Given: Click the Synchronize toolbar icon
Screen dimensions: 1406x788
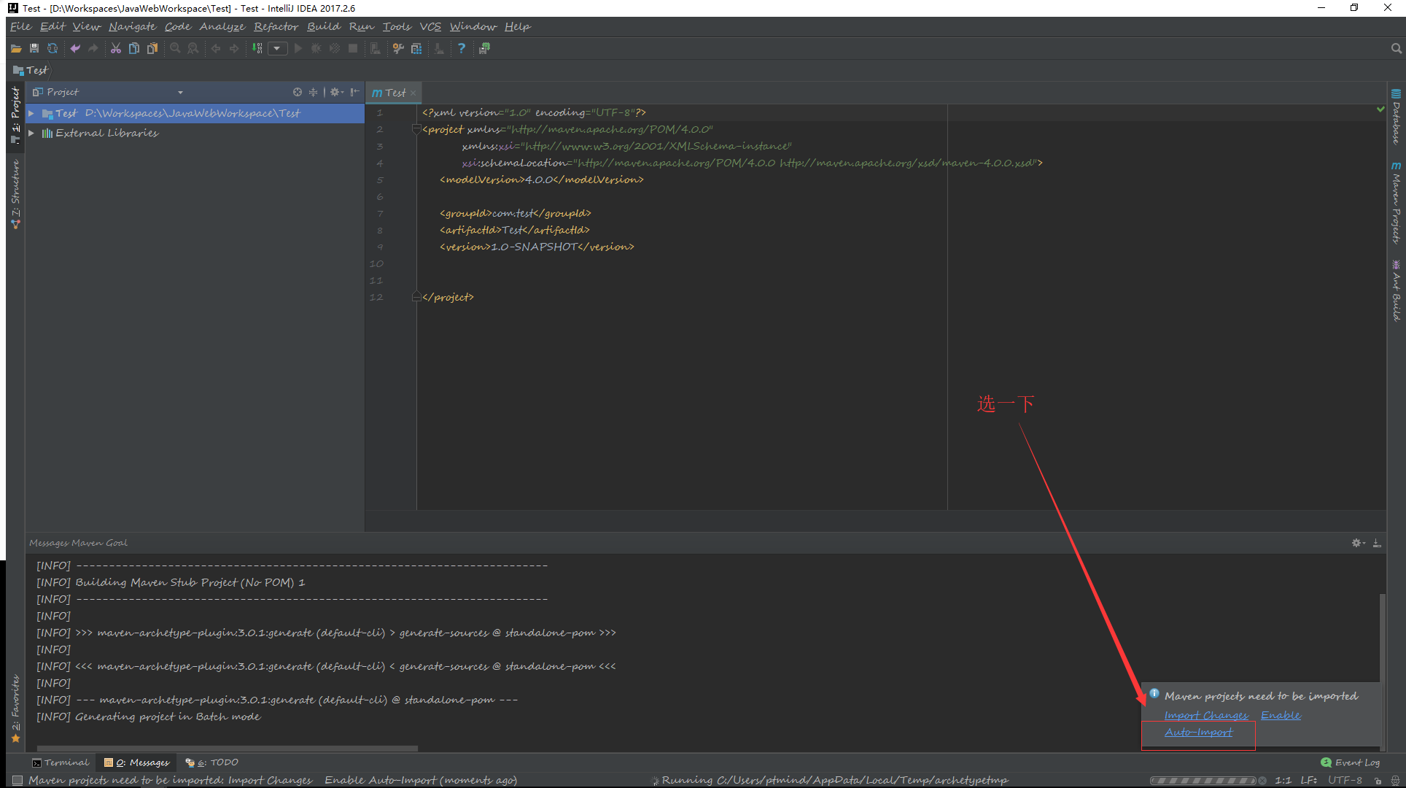Looking at the screenshot, I should tap(53, 49).
